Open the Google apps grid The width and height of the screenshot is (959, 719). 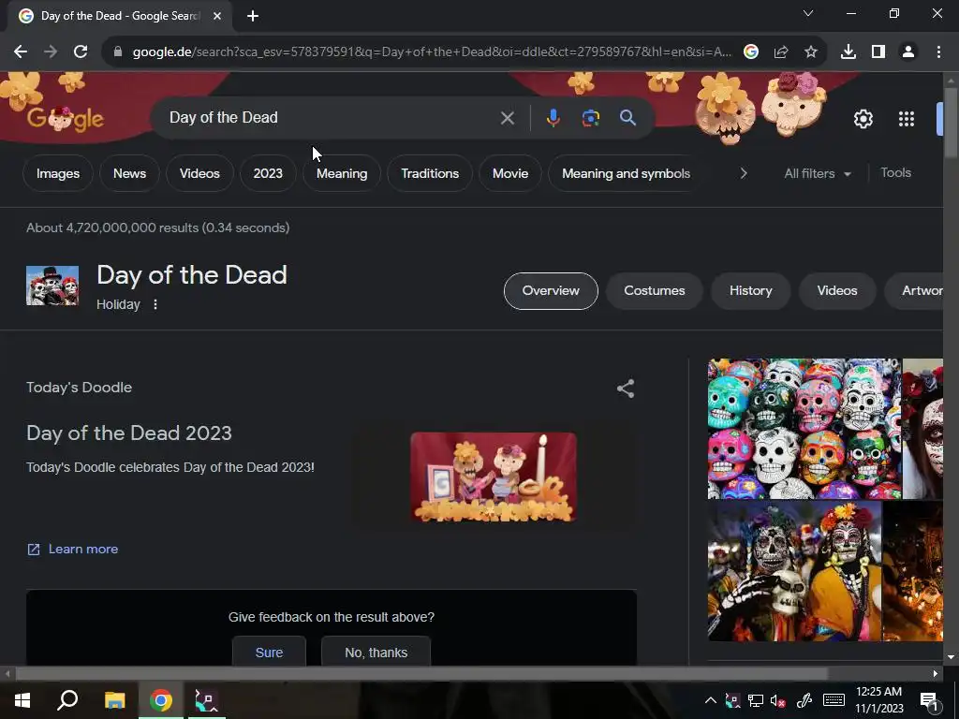click(x=907, y=119)
